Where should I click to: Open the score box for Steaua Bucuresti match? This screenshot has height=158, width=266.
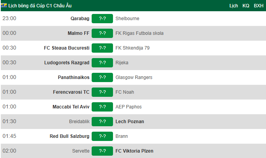coord(102,48)
